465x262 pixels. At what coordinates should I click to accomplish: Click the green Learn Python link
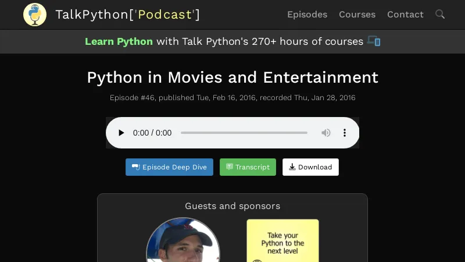pos(119,41)
